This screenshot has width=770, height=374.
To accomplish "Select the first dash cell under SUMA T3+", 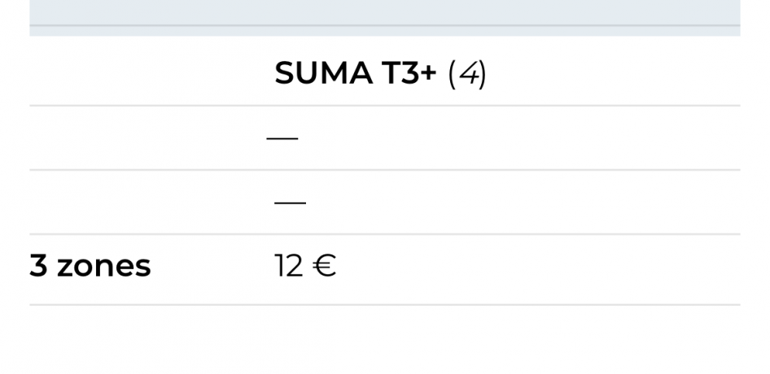I will click(282, 138).
